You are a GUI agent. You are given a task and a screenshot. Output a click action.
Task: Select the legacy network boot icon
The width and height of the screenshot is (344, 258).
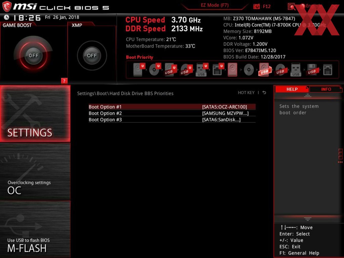[x=328, y=70]
